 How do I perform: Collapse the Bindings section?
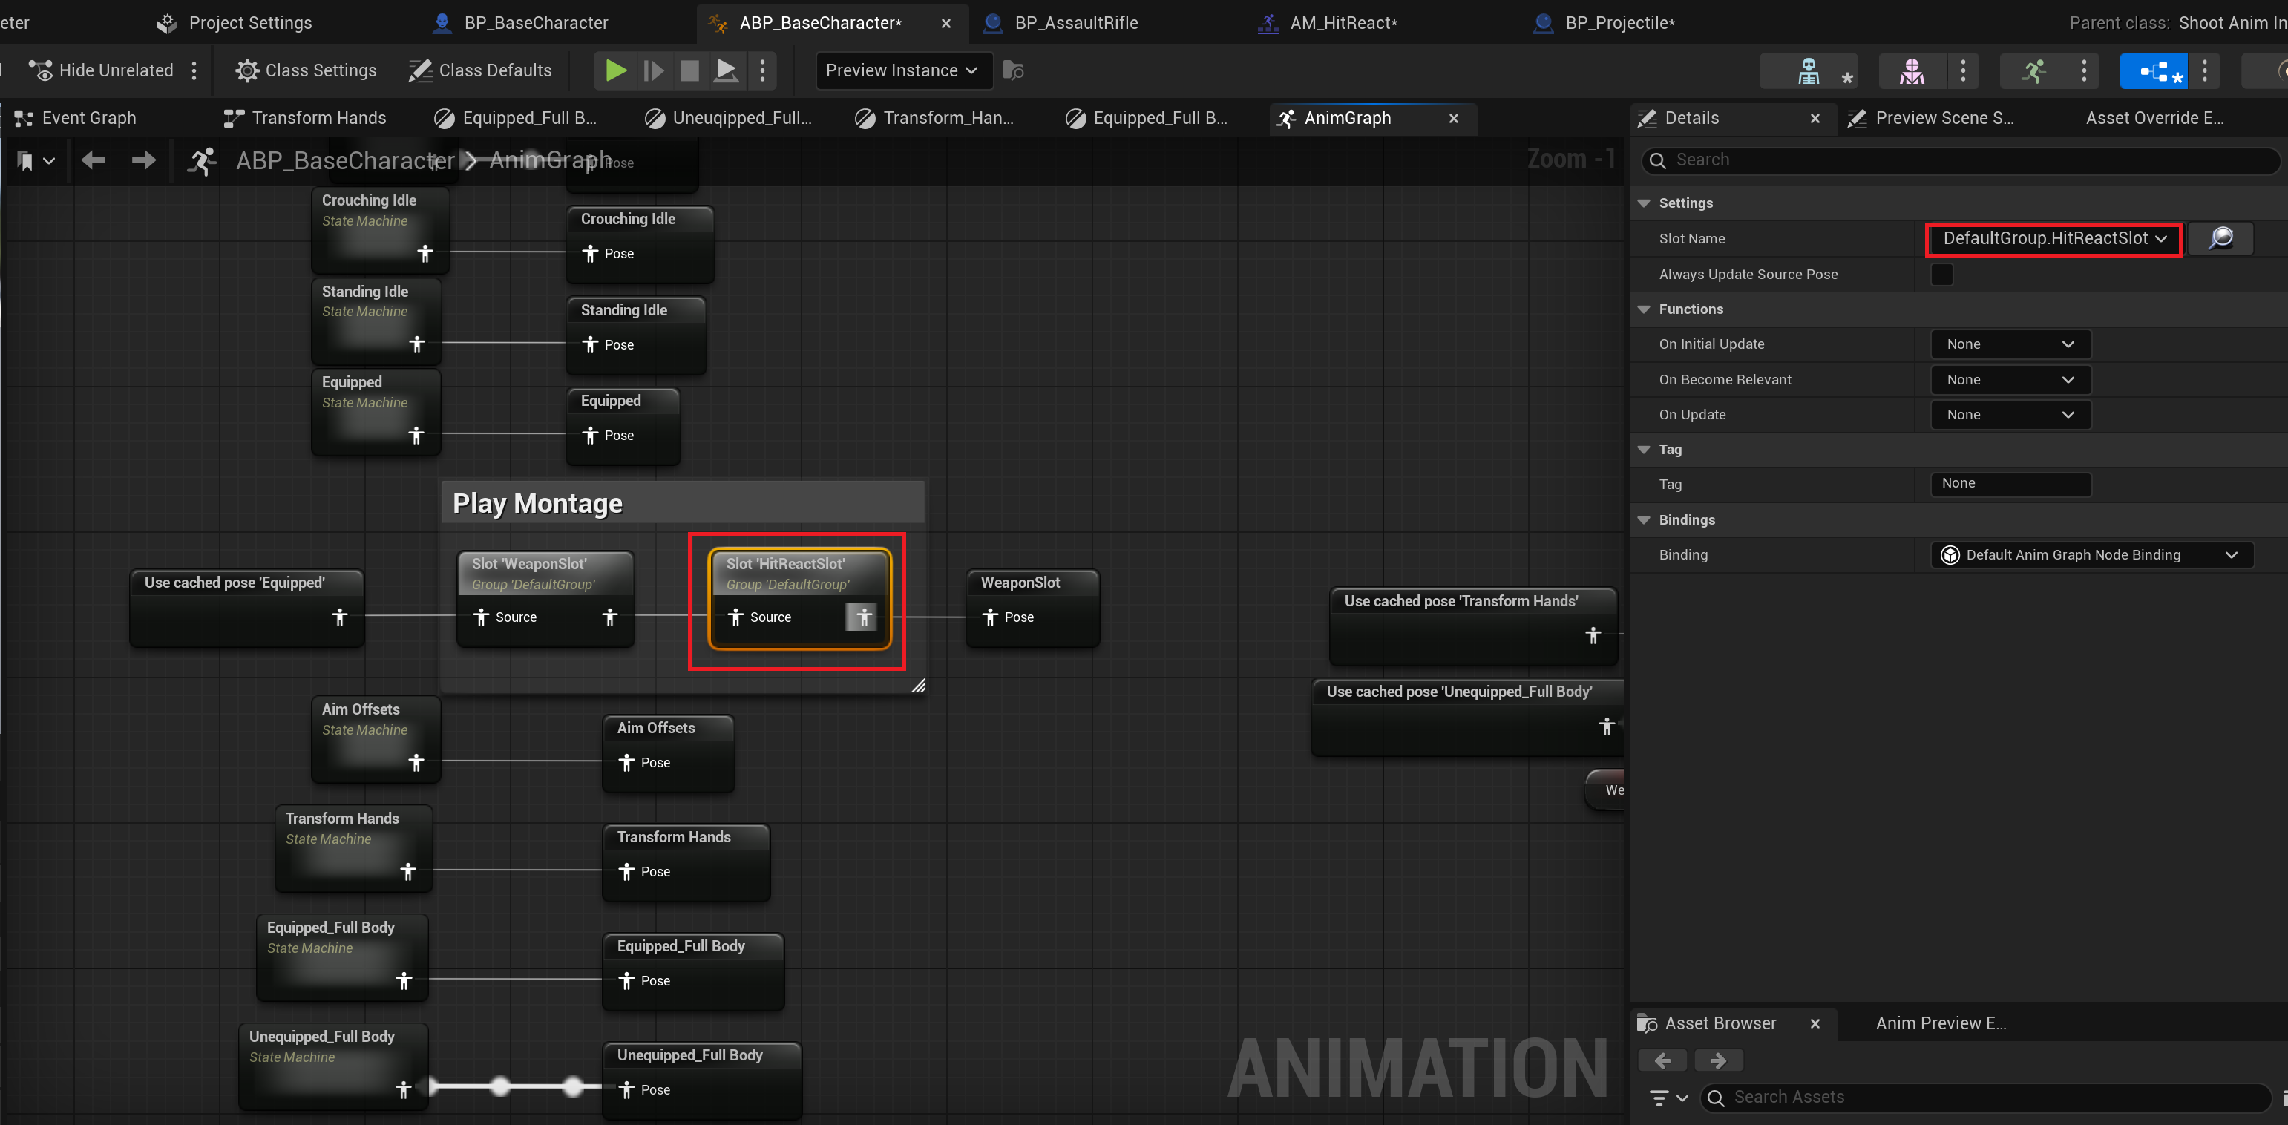point(1644,519)
